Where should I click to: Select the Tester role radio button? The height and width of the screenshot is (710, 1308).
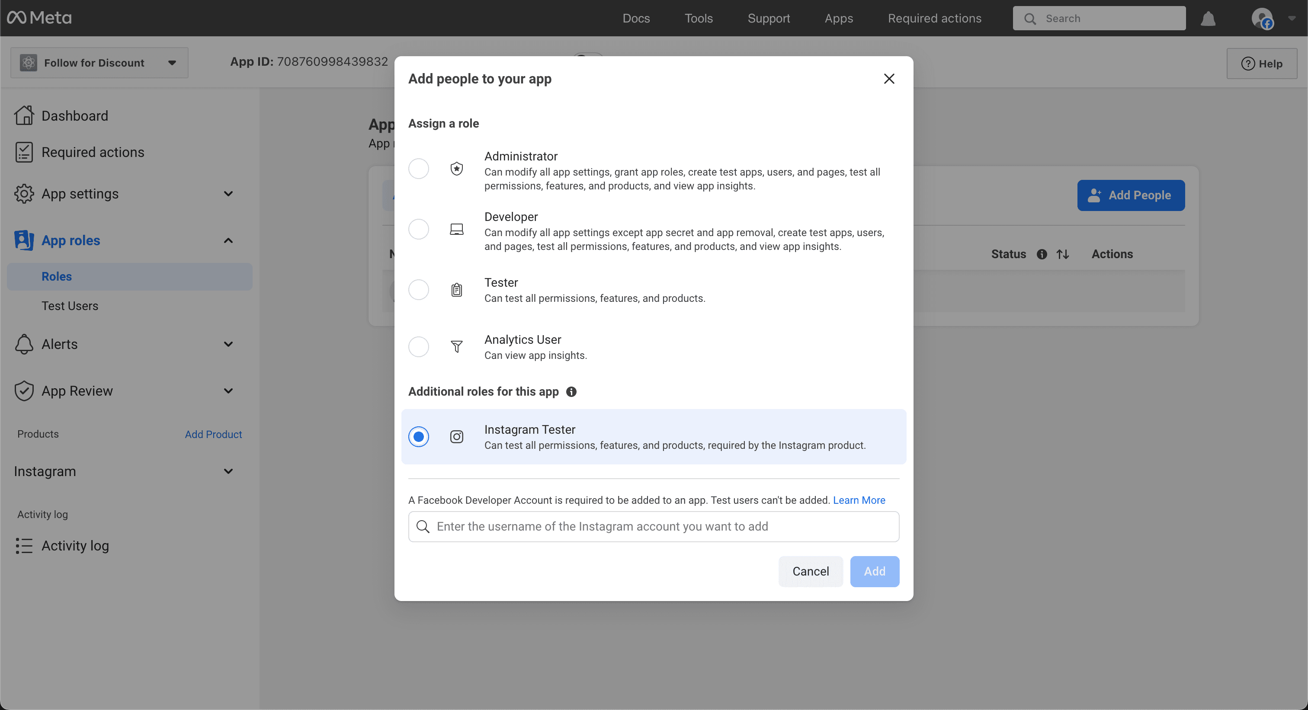(x=418, y=290)
